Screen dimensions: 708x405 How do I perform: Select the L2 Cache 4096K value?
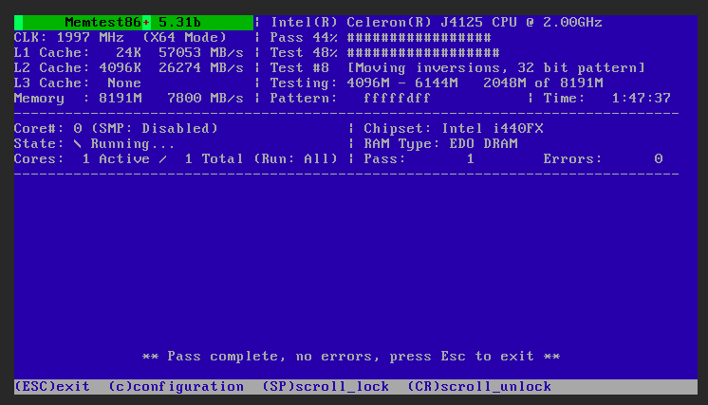click(x=121, y=68)
